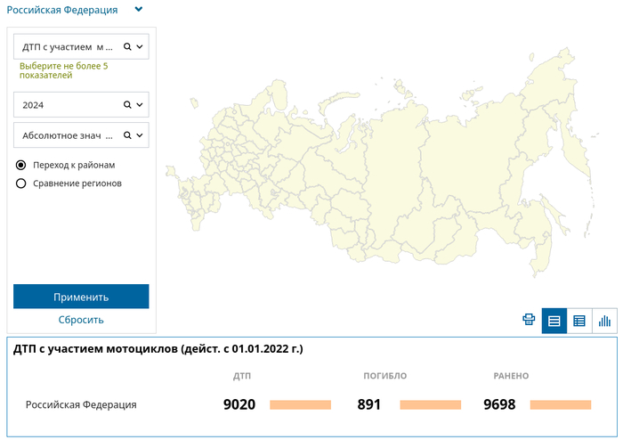The height and width of the screenshot is (440, 623).
Task: Click the orange bar next to 891
Action: tap(431, 404)
